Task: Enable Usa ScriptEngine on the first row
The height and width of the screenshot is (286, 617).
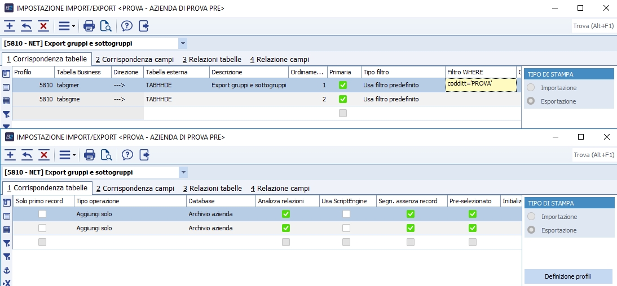Action: 346,214
